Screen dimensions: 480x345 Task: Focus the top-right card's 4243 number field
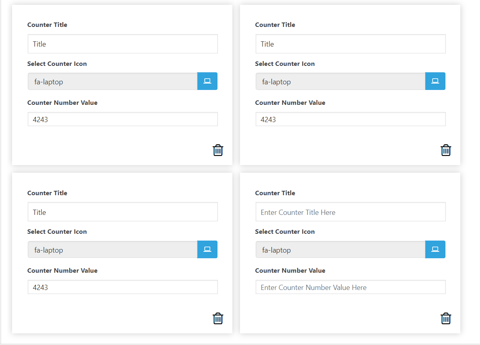(351, 119)
